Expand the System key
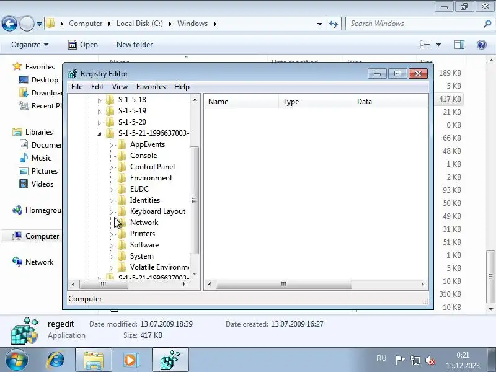The image size is (496, 372). click(111, 257)
